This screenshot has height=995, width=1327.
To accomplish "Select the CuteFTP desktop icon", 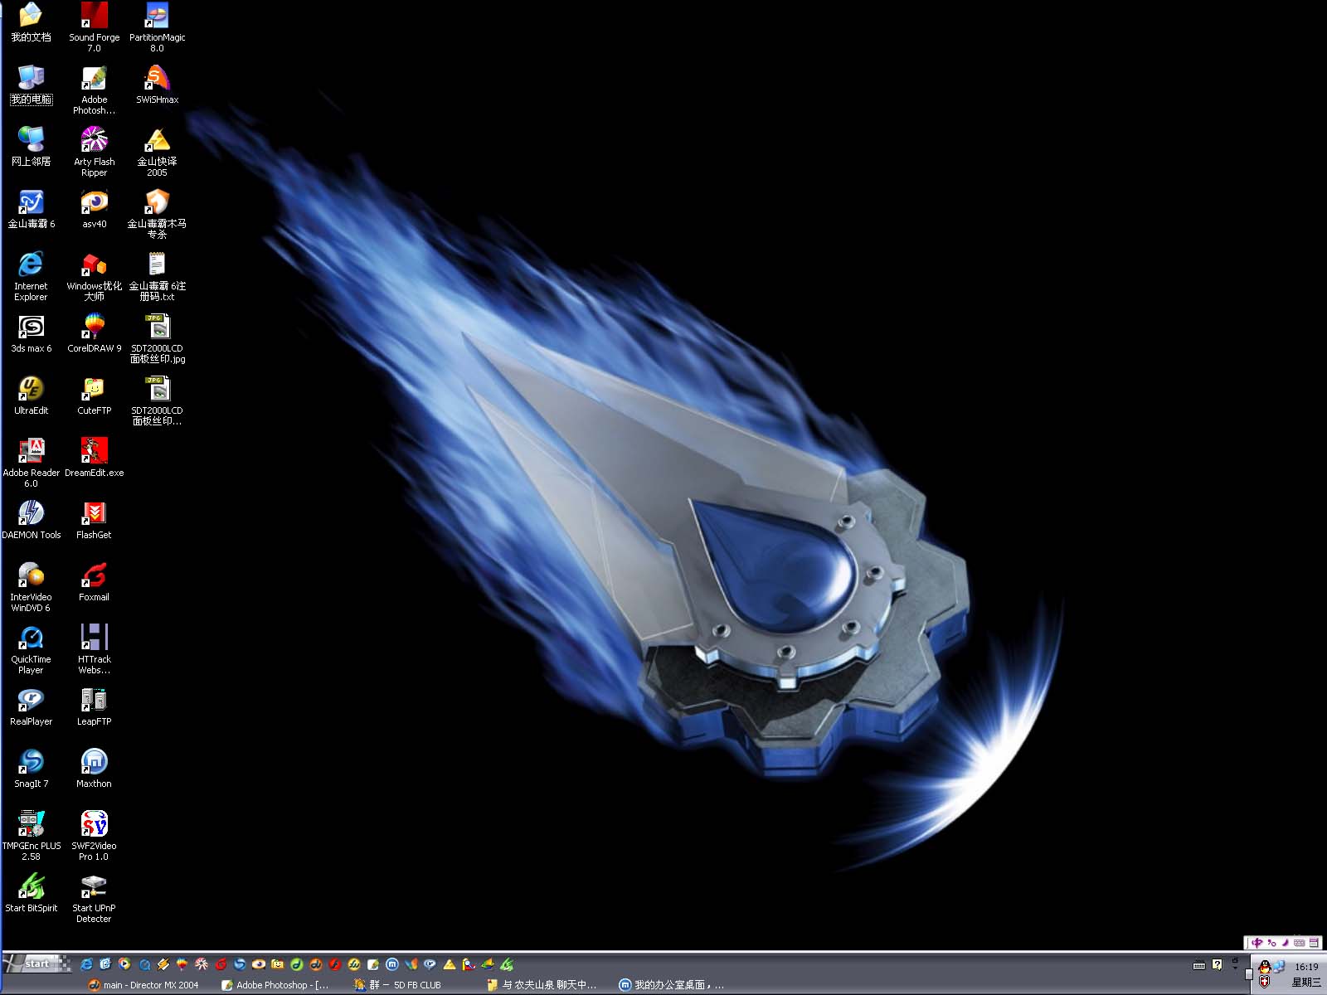I will (94, 396).
